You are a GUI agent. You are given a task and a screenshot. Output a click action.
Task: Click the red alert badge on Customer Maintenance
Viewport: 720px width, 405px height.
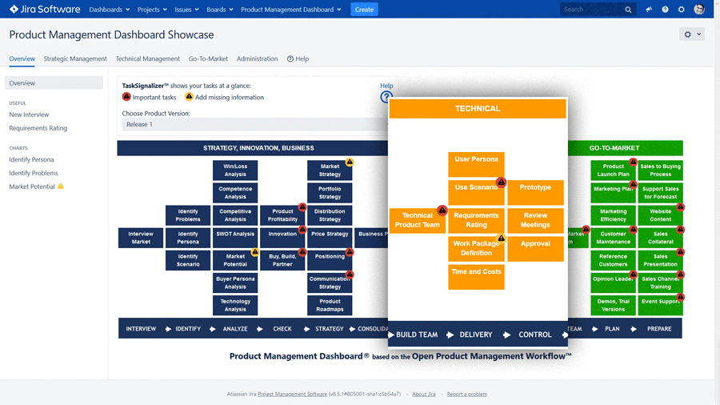point(633,229)
